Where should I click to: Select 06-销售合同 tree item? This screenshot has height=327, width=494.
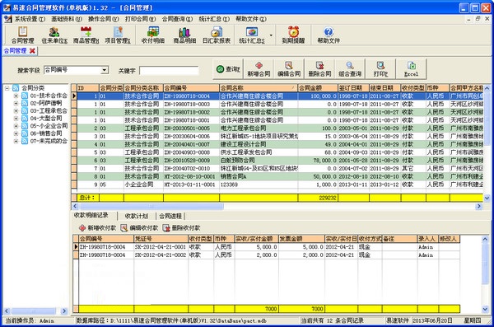click(46, 133)
